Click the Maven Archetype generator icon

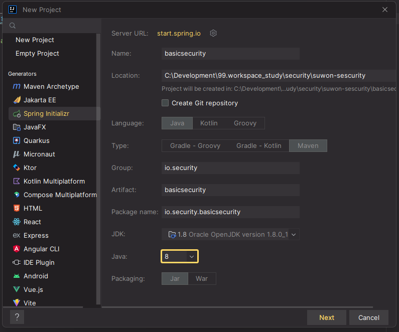(x=17, y=86)
